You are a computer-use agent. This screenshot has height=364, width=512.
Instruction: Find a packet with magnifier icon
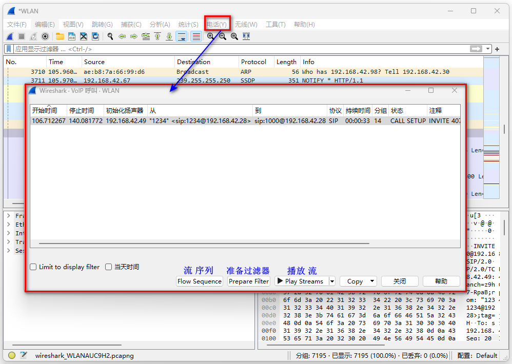[110, 36]
